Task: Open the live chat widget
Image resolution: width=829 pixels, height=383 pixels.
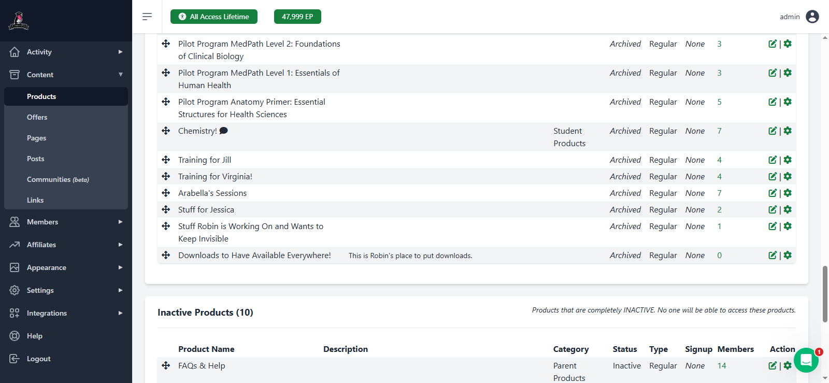Action: (806, 360)
